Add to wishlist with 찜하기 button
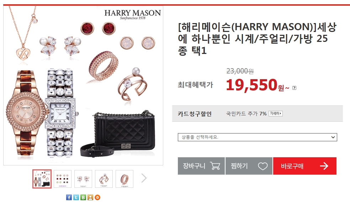Screen dimensions: 350x202 [249, 166]
